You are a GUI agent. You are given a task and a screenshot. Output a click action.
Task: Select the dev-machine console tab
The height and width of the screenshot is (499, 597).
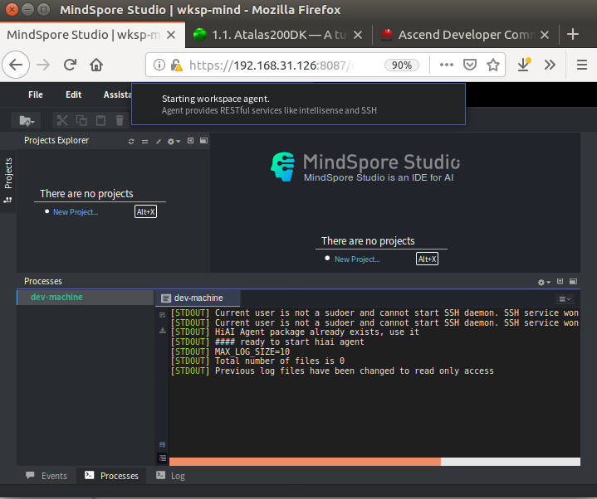(198, 298)
